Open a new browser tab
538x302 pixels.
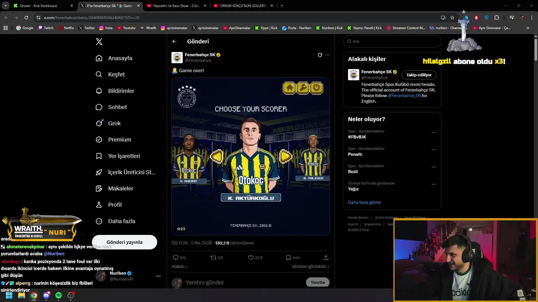pyautogui.click(x=282, y=6)
